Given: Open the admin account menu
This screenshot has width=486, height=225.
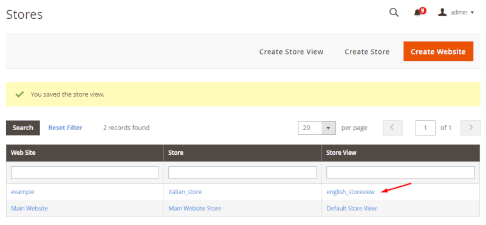Looking at the screenshot, I should 456,12.
